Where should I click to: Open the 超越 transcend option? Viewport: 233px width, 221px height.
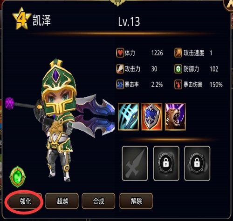click(x=62, y=201)
